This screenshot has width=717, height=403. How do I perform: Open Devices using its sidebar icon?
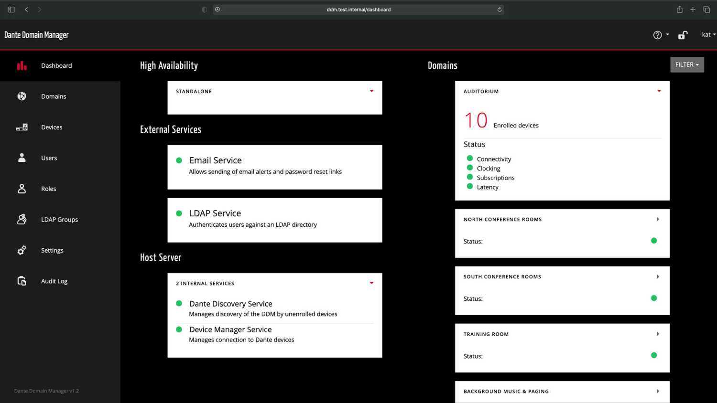pos(22,127)
